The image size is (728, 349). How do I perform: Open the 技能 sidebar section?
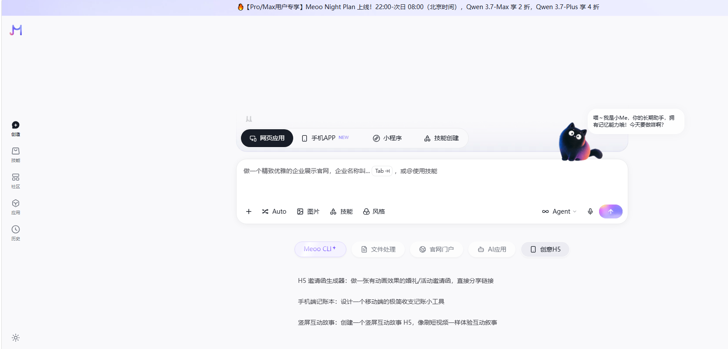click(x=16, y=155)
